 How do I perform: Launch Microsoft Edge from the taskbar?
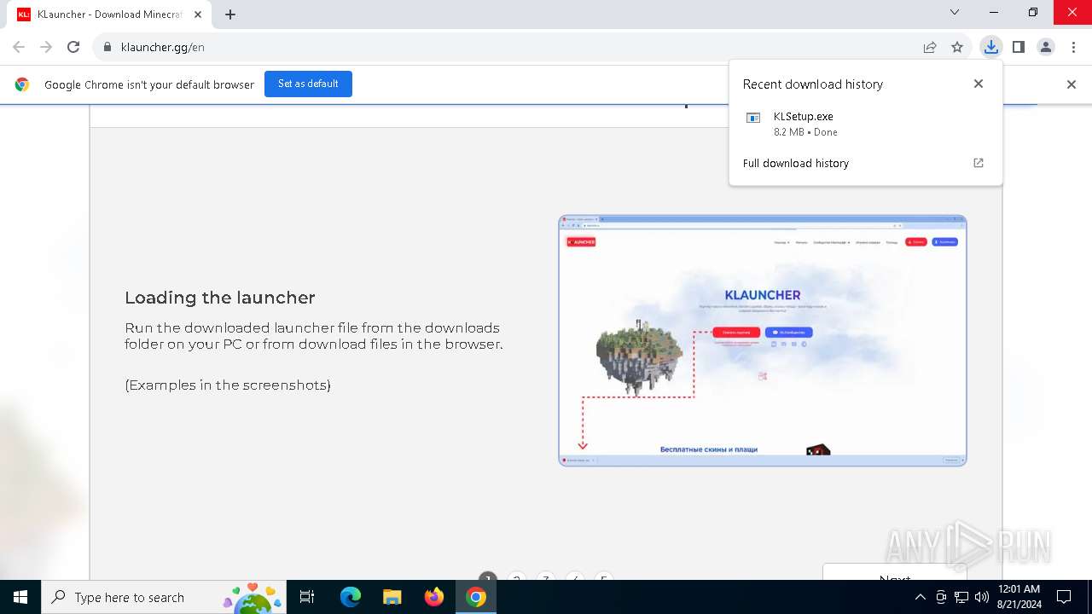pyautogui.click(x=351, y=597)
